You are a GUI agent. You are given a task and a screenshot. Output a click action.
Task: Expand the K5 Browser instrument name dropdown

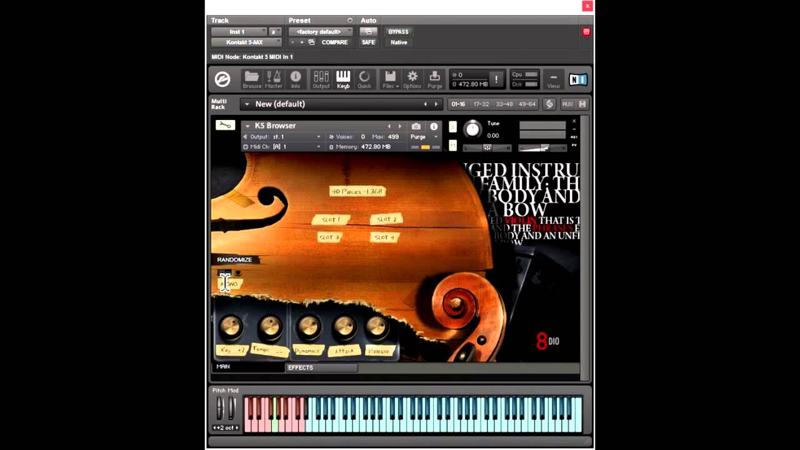[247, 126]
